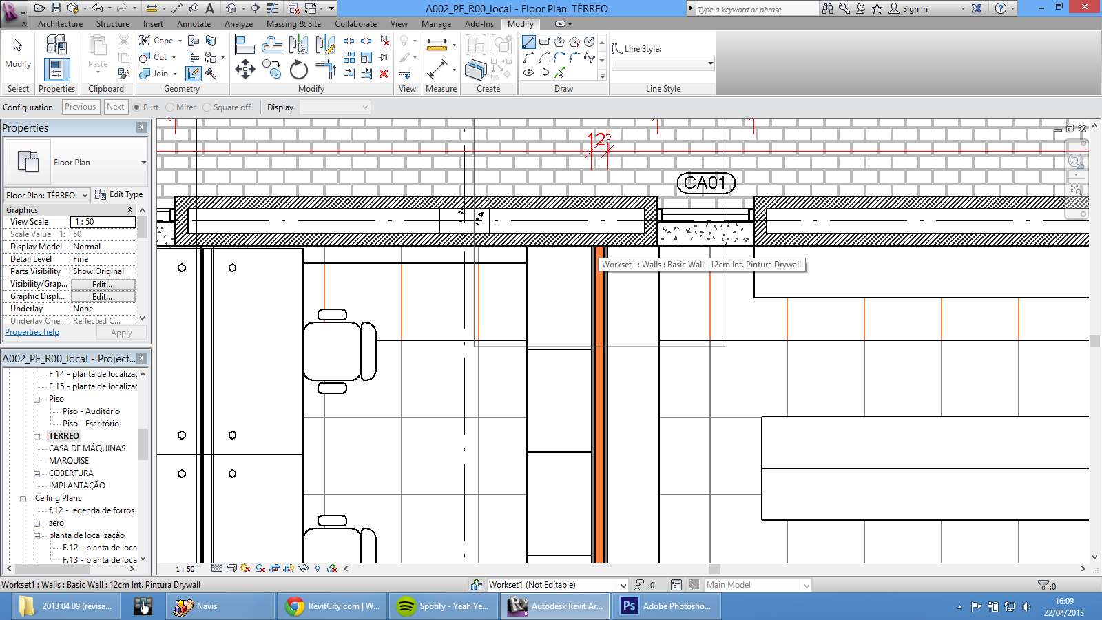Click the View Scale value field

103,222
